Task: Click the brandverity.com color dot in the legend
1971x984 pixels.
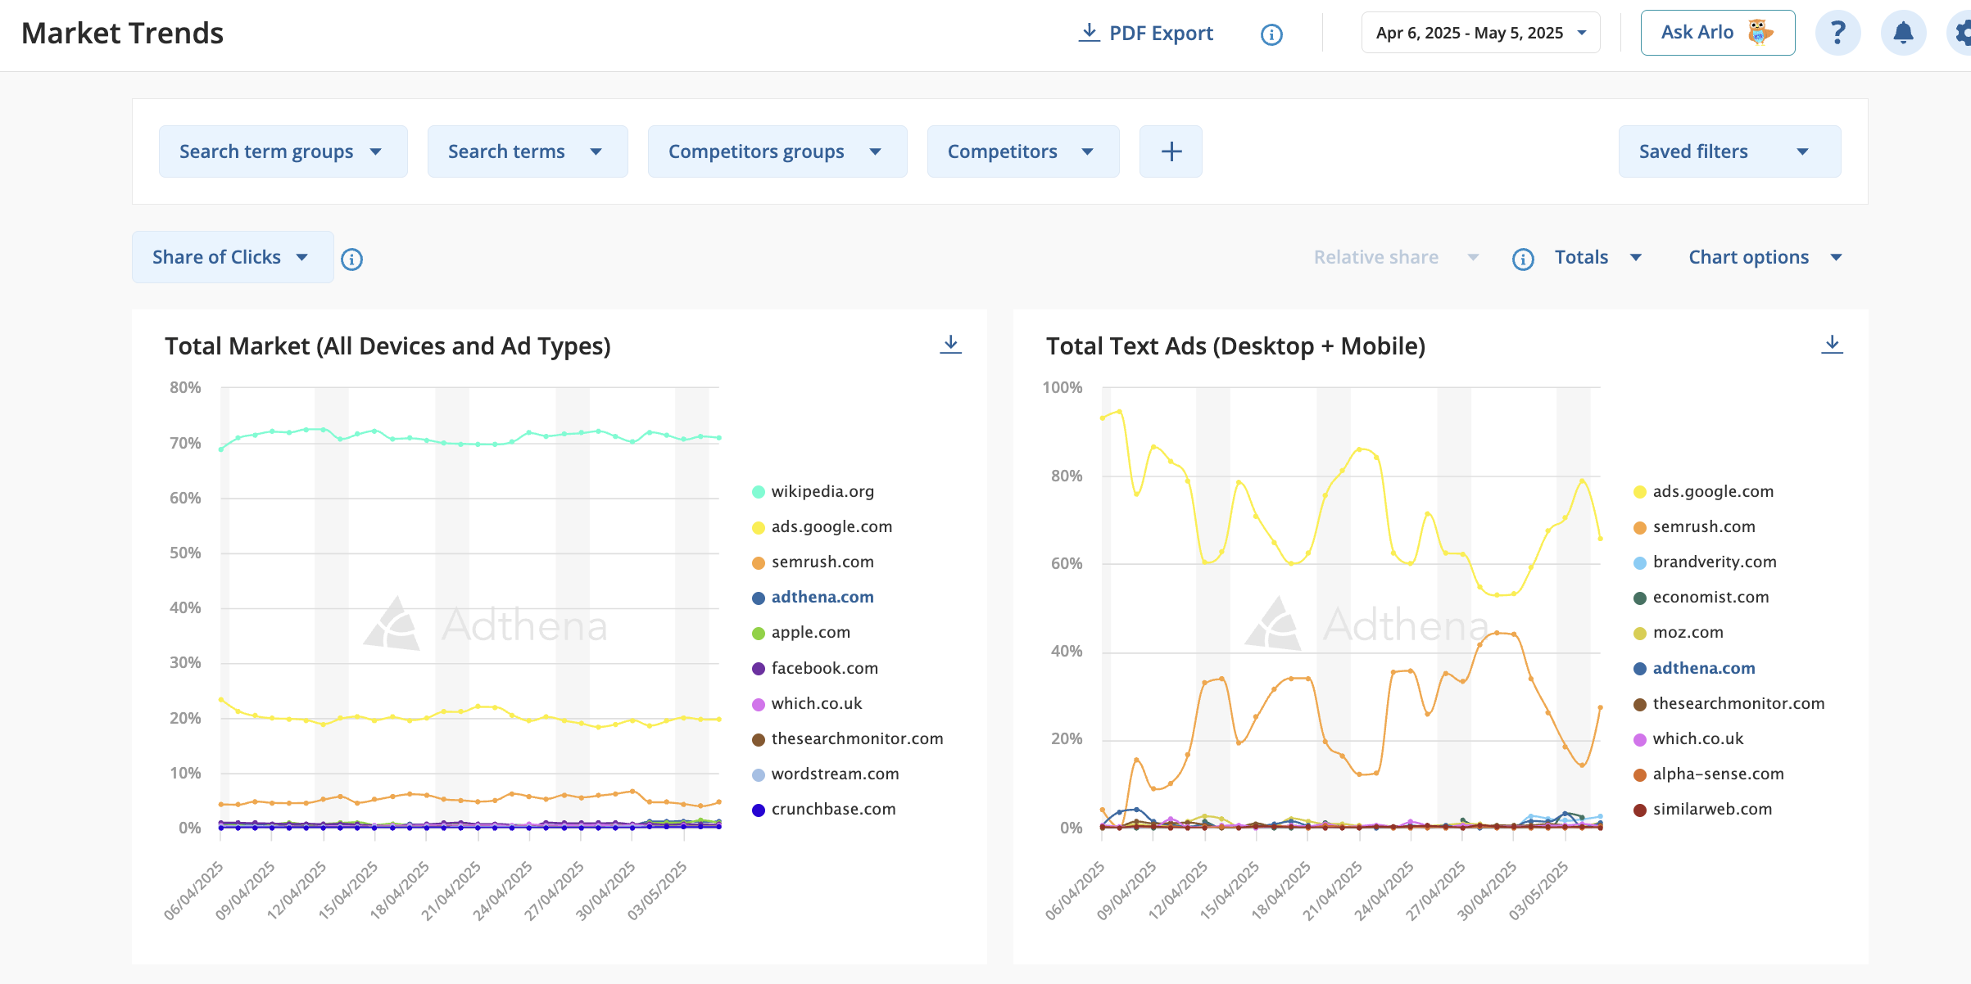Action: [1639, 562]
